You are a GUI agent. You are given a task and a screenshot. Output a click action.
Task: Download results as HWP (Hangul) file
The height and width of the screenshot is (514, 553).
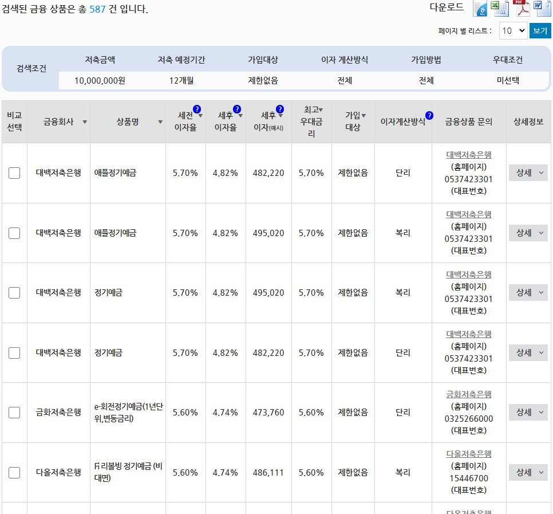click(480, 9)
